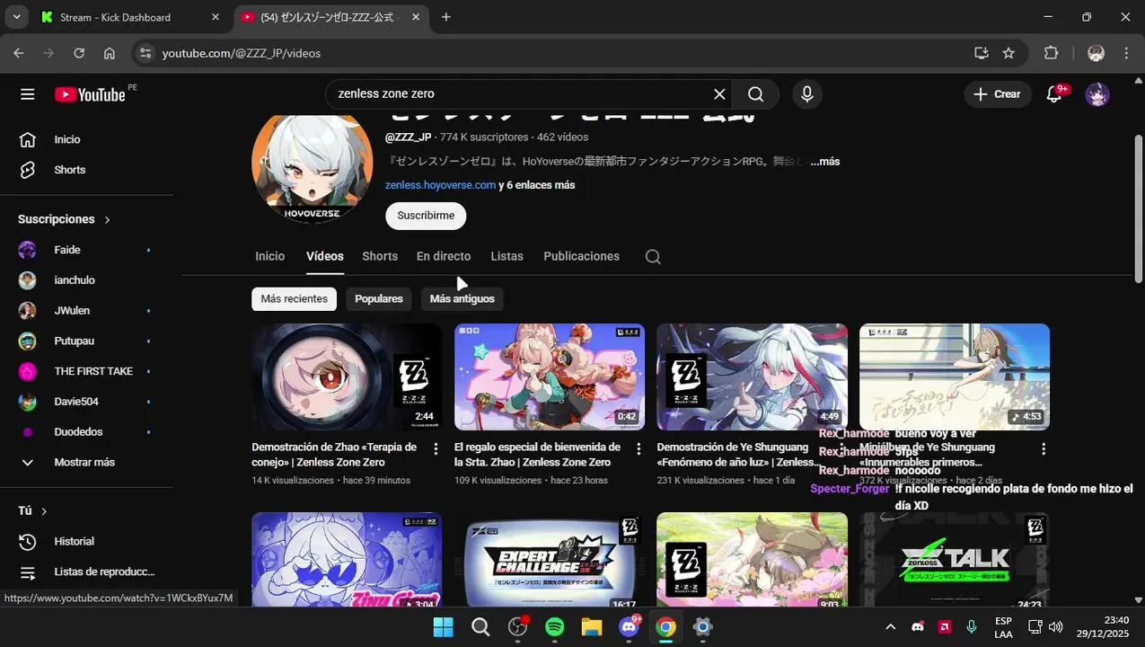Image resolution: width=1145 pixels, height=647 pixels.
Task: Open Chrome extensions puzzle icon
Action: [x=1052, y=53]
